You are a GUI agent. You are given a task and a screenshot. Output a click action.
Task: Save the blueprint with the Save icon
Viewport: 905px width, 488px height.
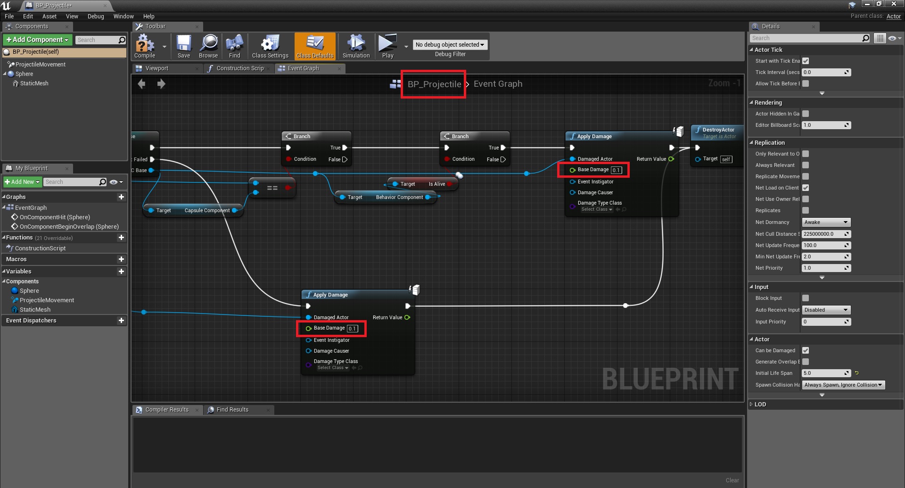pyautogui.click(x=184, y=46)
